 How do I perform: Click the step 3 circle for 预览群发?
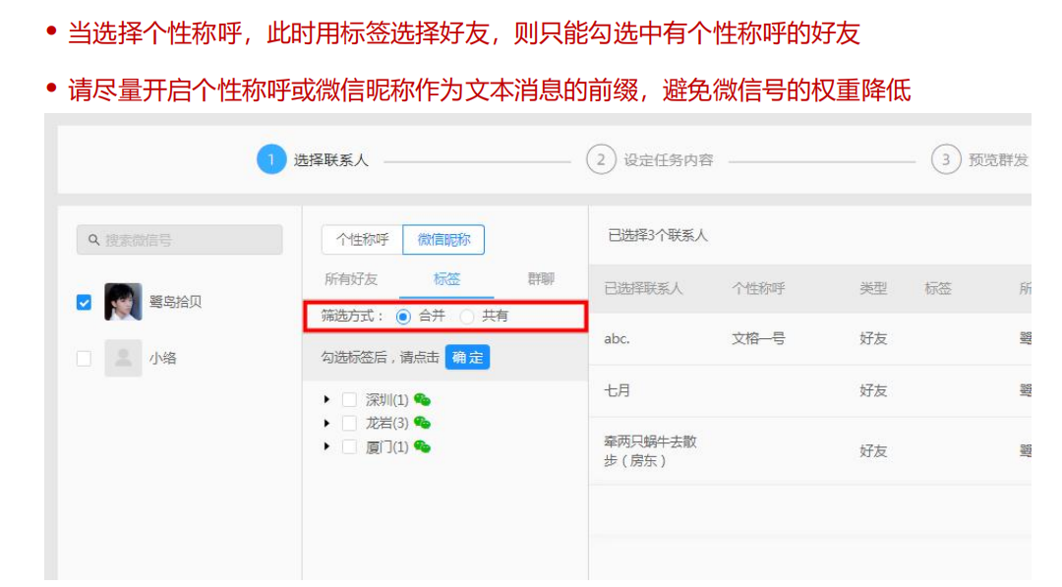click(x=947, y=158)
